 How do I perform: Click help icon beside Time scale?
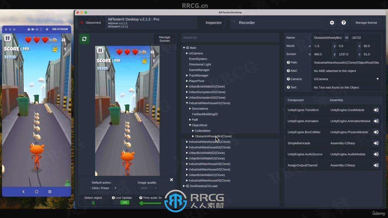click(141, 198)
